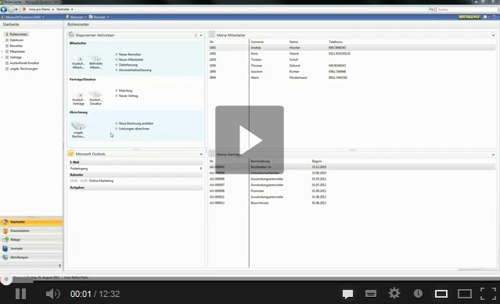
Task: Open the Aktionen menu dropdown
Action: pyautogui.click(x=76, y=17)
